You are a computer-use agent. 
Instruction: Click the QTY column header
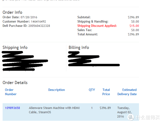click(x=92, y=90)
